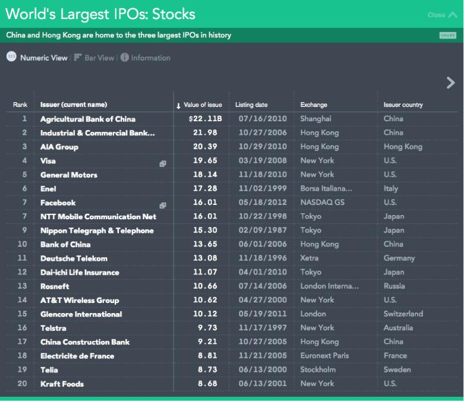Click the France country cell
464x401 pixels.
tap(395, 355)
